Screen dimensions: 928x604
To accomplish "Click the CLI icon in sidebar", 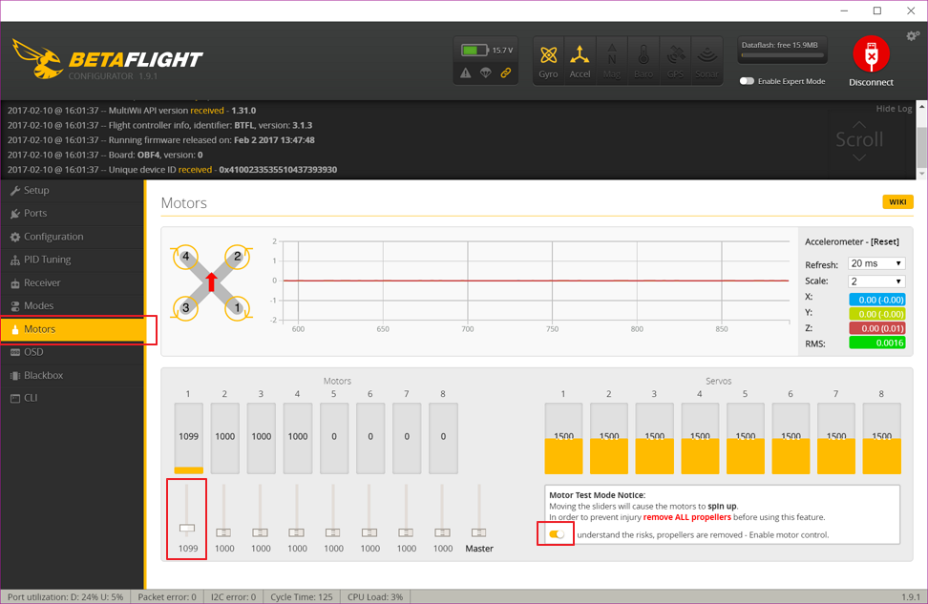I will [x=15, y=398].
